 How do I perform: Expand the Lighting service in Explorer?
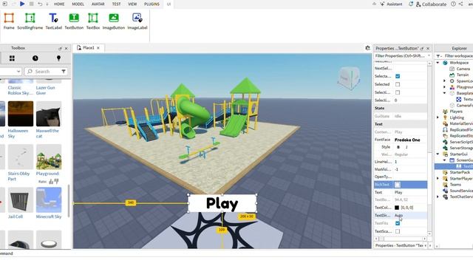(438, 117)
